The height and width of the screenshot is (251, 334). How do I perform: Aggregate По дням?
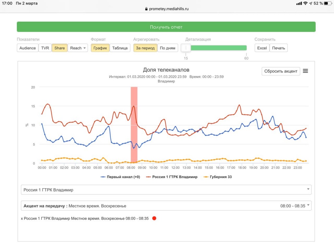(168, 48)
